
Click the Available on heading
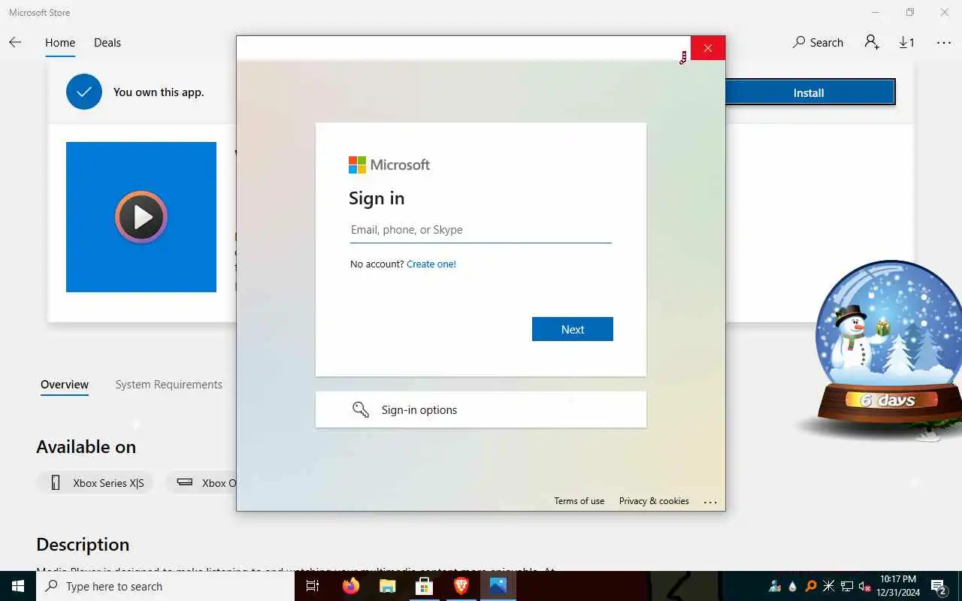coord(86,446)
